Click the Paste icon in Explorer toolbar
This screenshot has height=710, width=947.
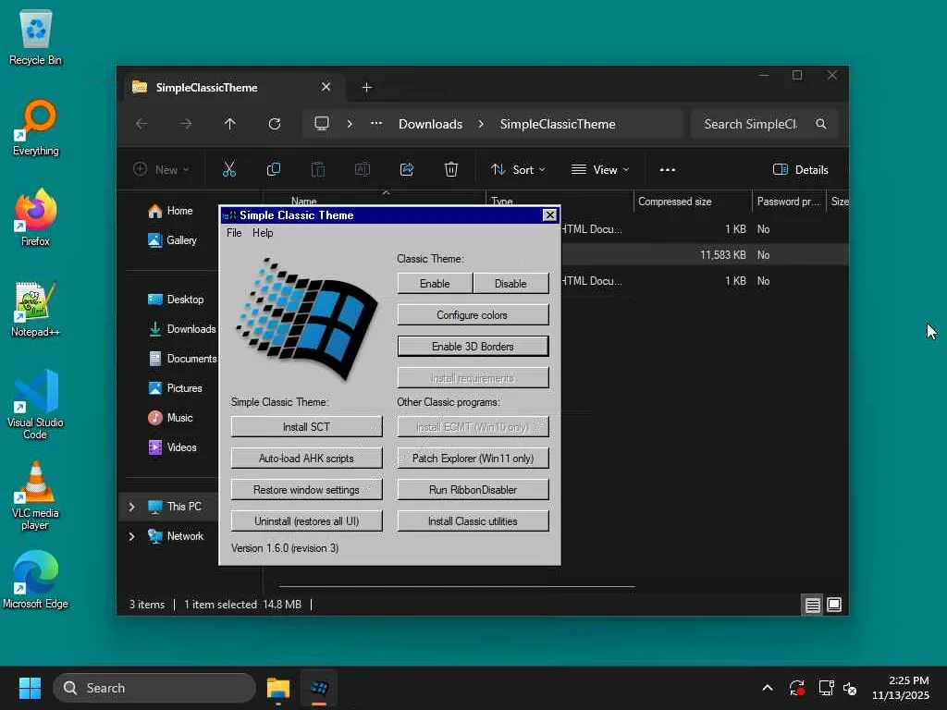(x=318, y=170)
